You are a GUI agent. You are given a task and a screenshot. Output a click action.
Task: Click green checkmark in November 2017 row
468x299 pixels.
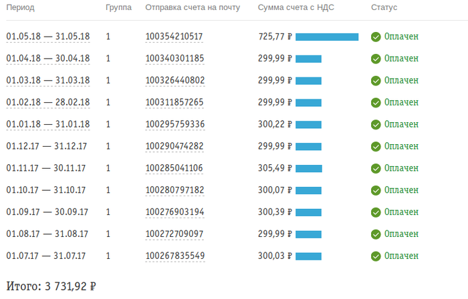[x=376, y=168]
